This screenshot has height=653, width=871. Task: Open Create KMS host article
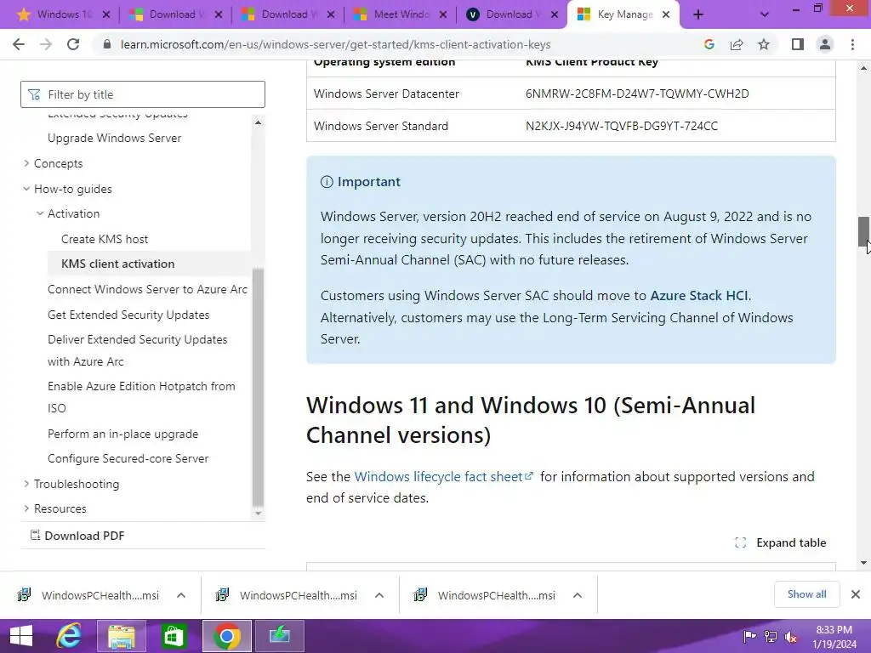[105, 239]
